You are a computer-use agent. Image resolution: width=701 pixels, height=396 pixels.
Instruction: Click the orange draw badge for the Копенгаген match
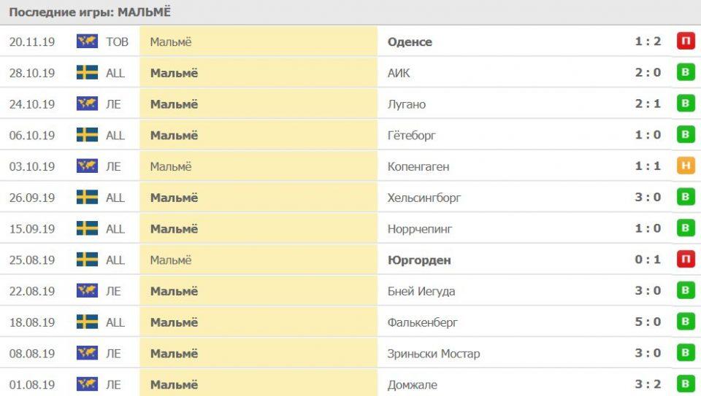685,166
